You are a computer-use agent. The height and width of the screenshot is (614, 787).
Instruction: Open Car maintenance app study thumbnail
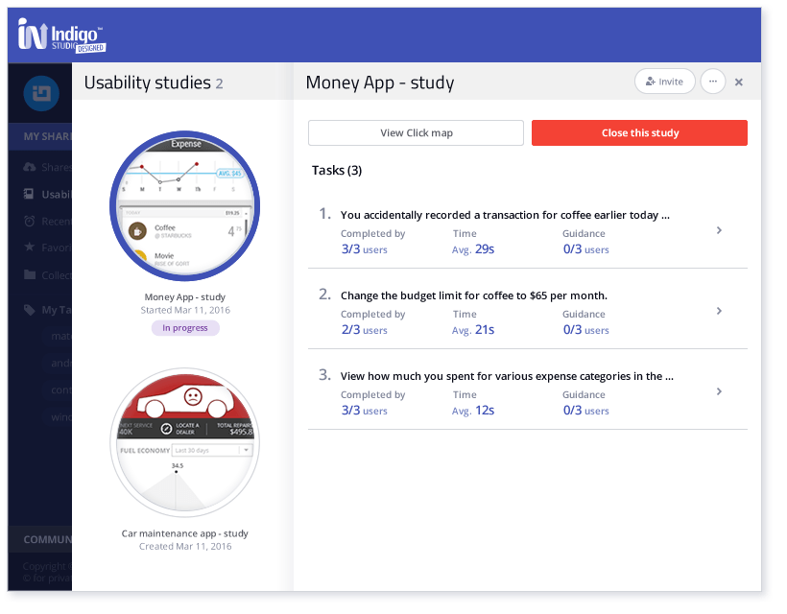pos(184,442)
